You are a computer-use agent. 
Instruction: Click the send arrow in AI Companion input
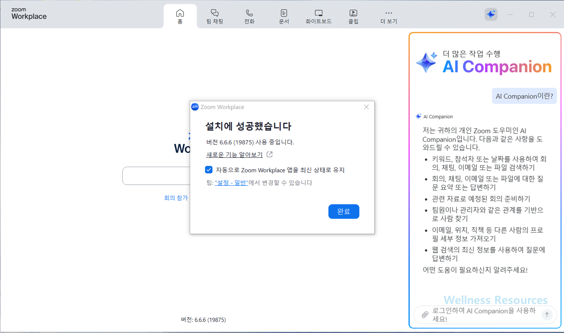(547, 315)
